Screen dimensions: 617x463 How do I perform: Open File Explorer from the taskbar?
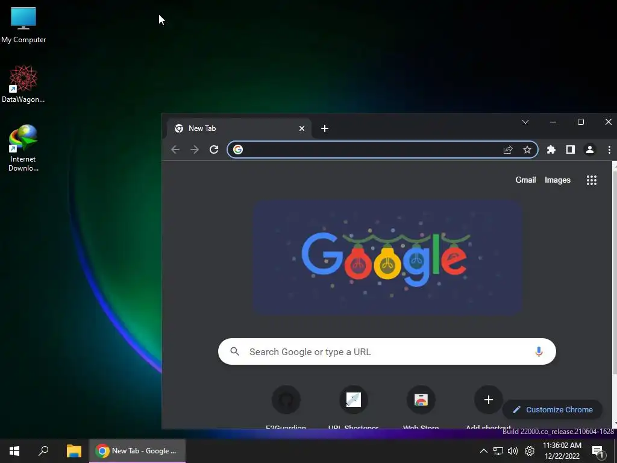[74, 451]
